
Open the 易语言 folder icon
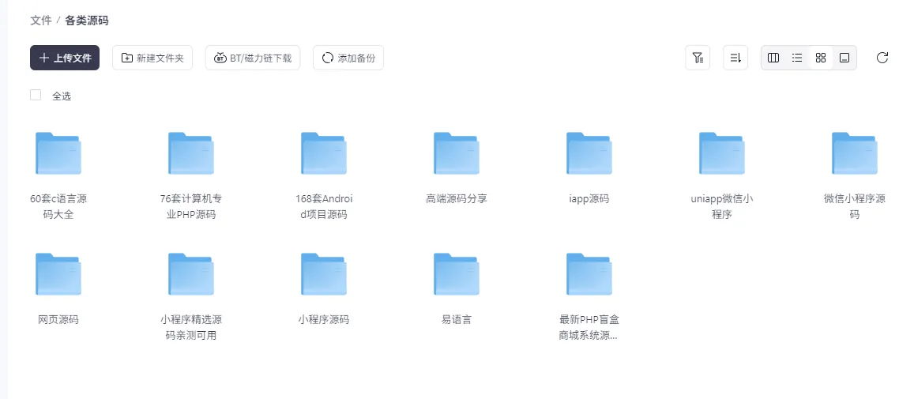click(457, 273)
